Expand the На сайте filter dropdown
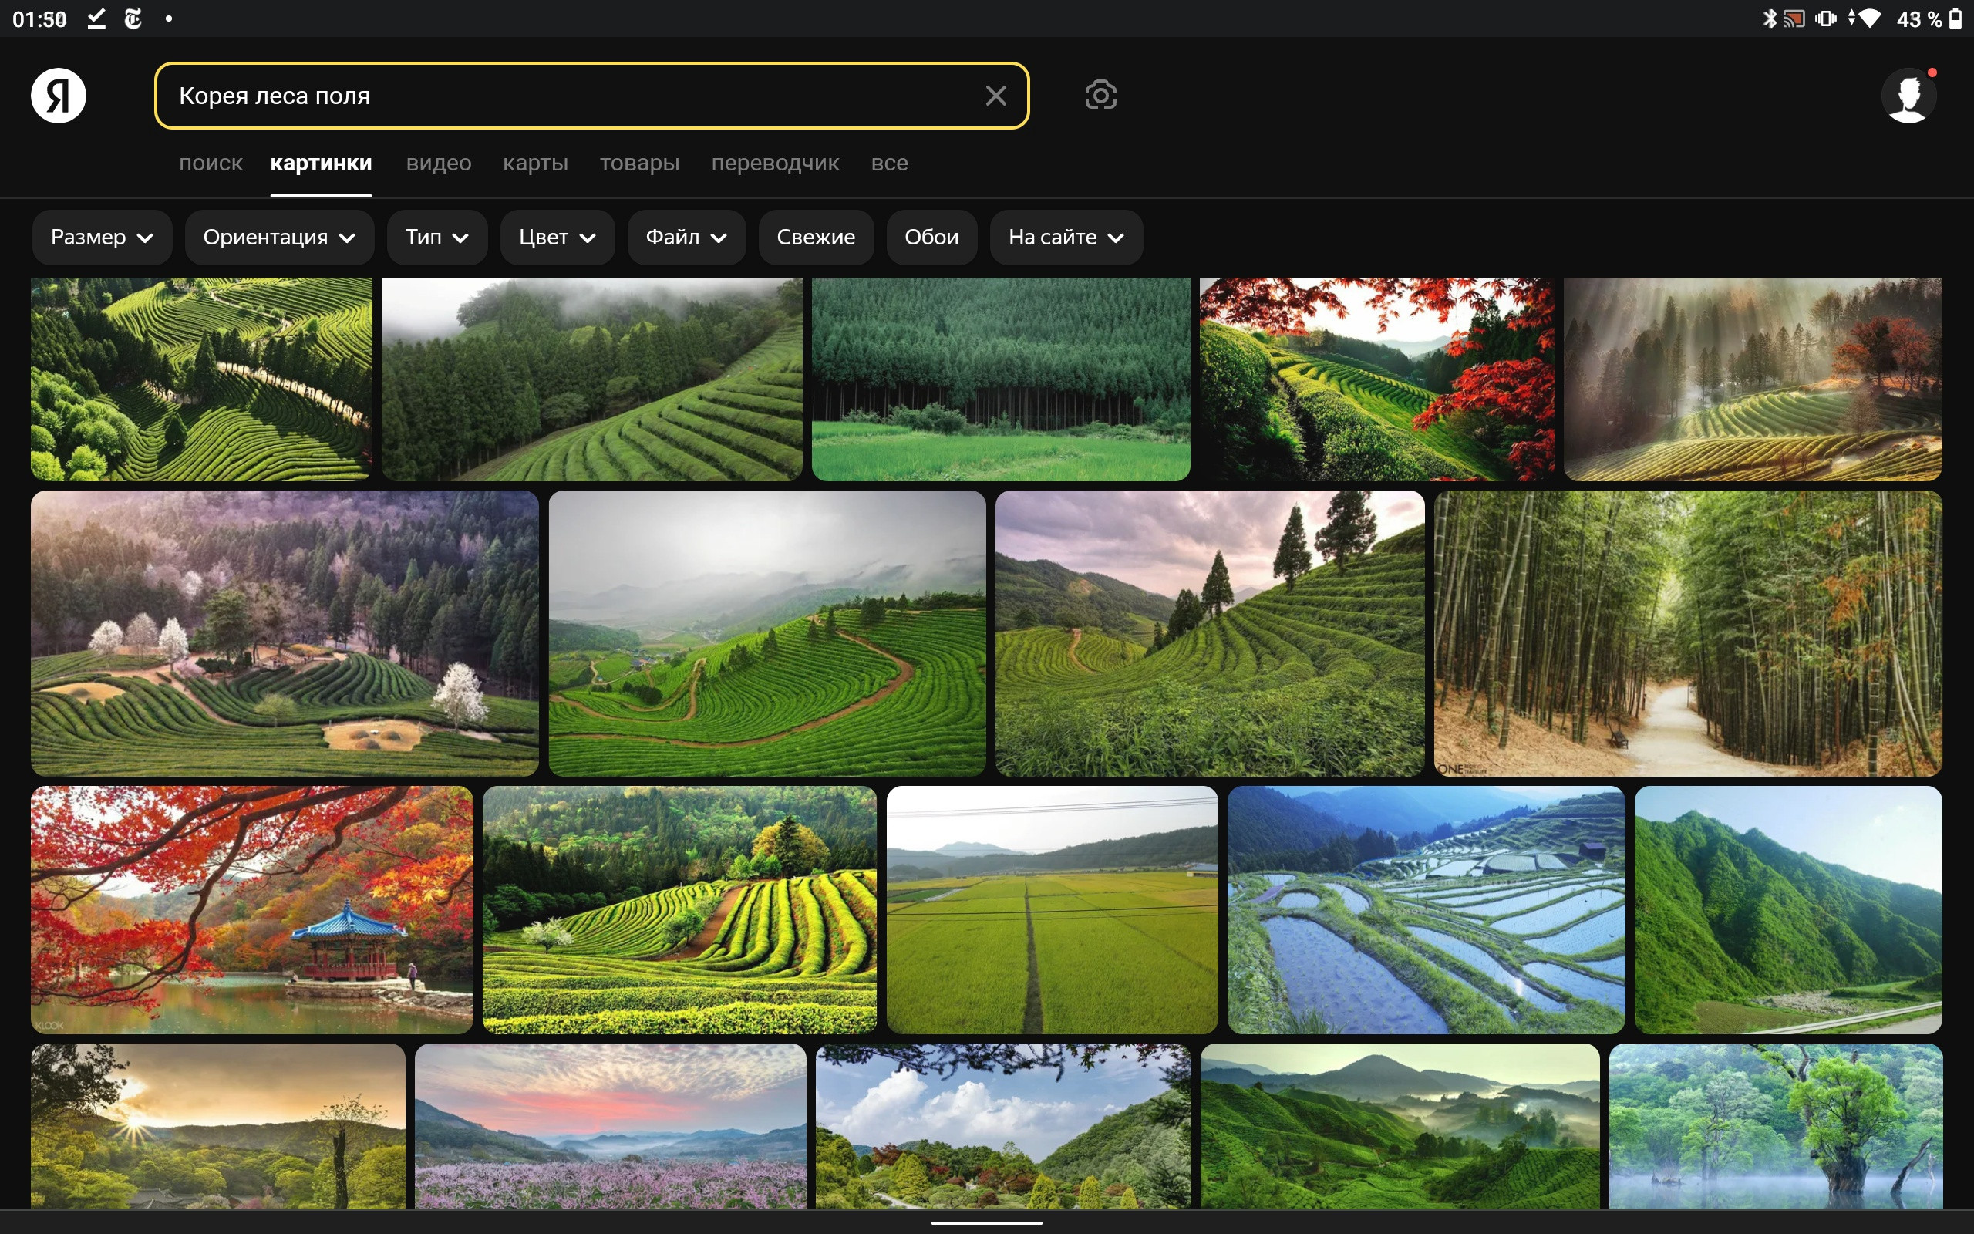The width and height of the screenshot is (1974, 1234). tap(1066, 238)
